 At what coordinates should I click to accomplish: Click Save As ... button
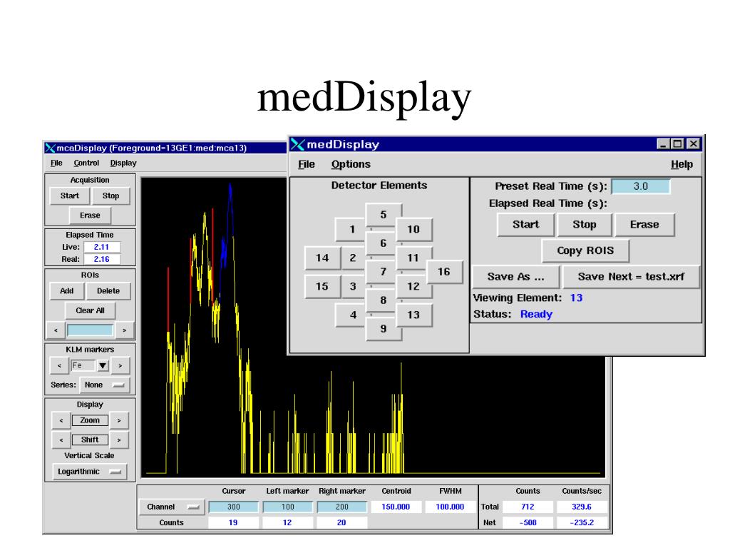(516, 277)
